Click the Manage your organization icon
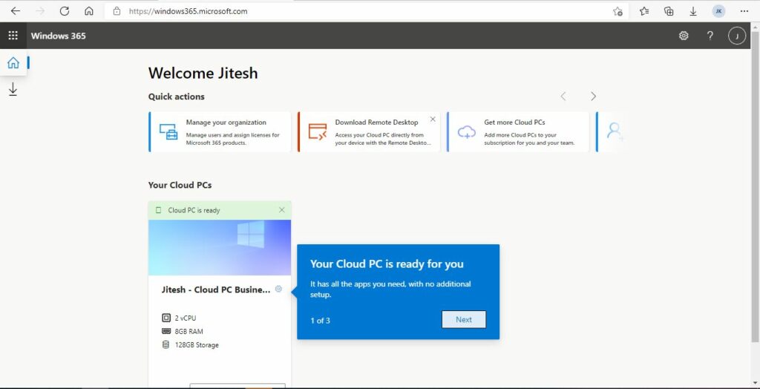This screenshot has height=389, width=760. coord(168,132)
